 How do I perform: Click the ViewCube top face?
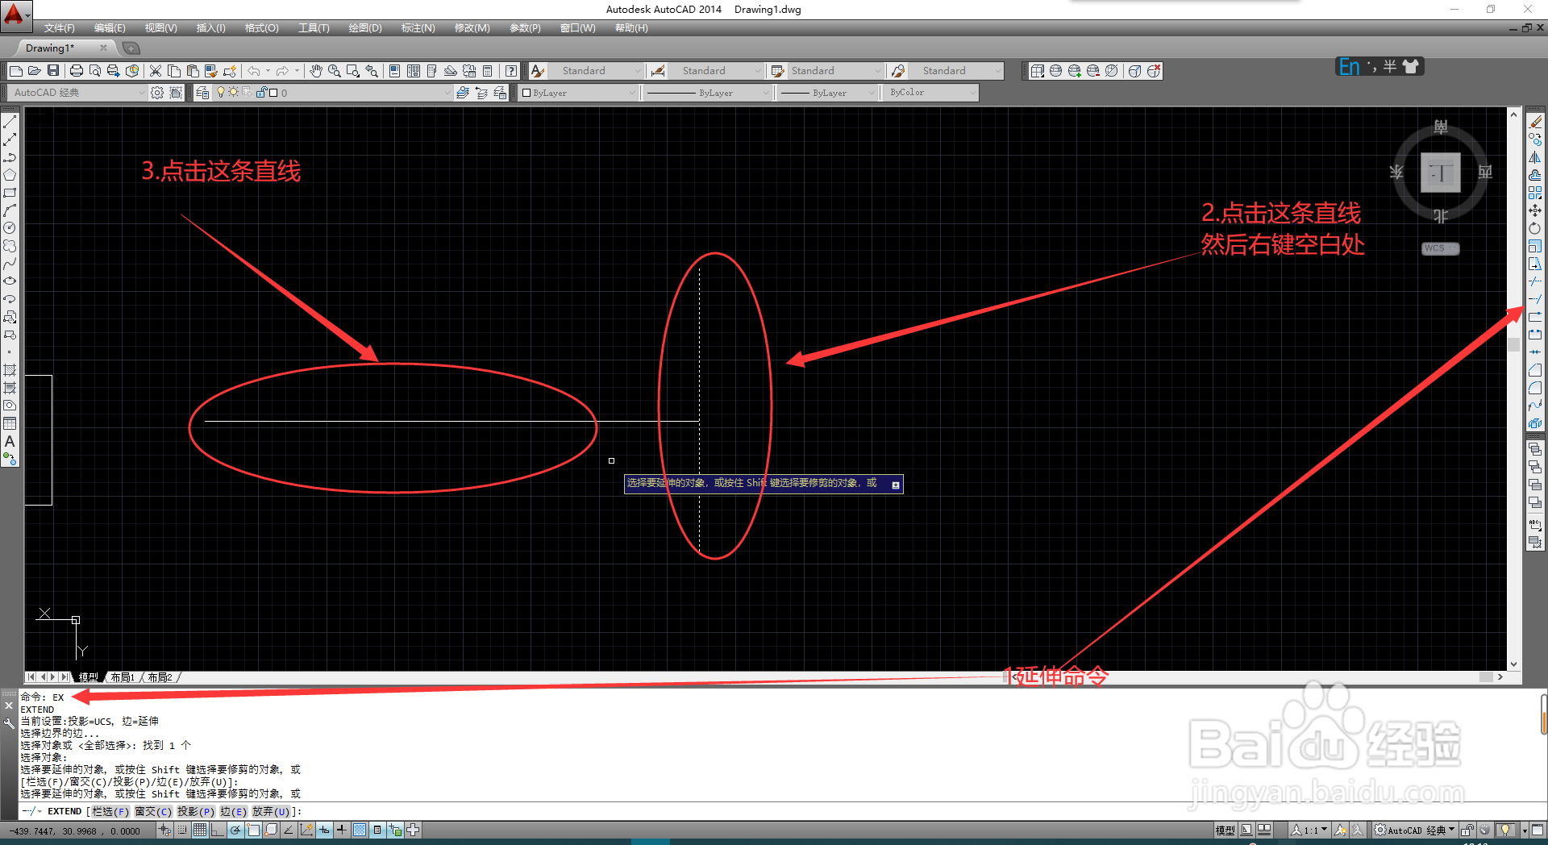tap(1440, 173)
